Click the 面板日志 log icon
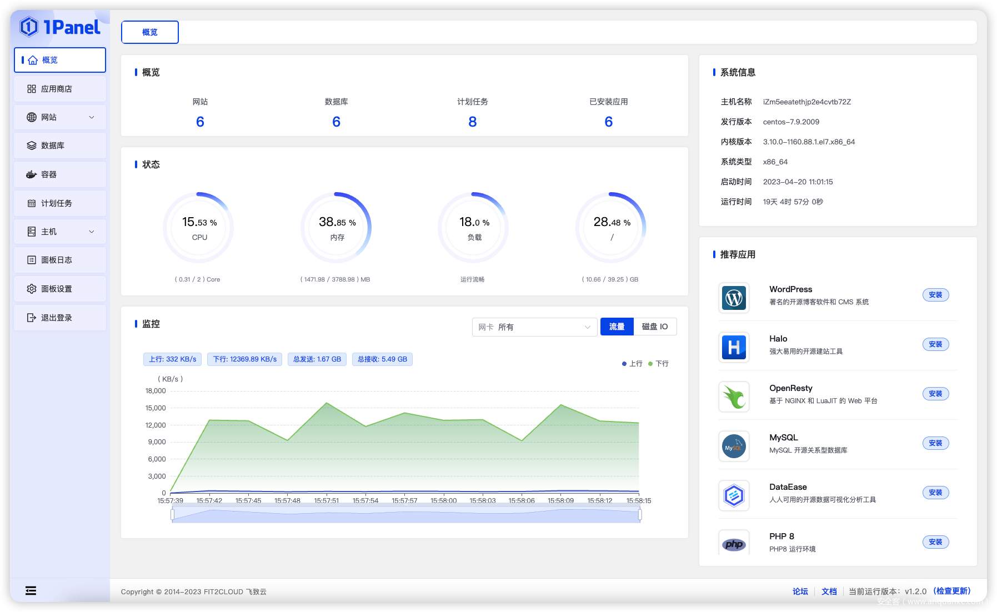Viewport: 997px width, 612px height. 32,260
